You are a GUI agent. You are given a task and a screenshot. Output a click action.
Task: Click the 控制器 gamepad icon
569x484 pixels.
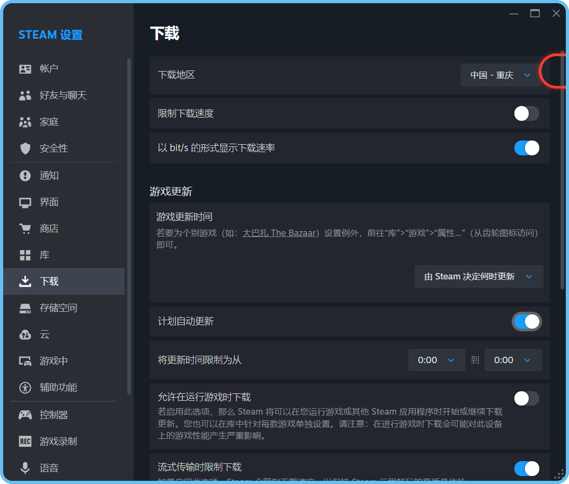pyautogui.click(x=25, y=415)
